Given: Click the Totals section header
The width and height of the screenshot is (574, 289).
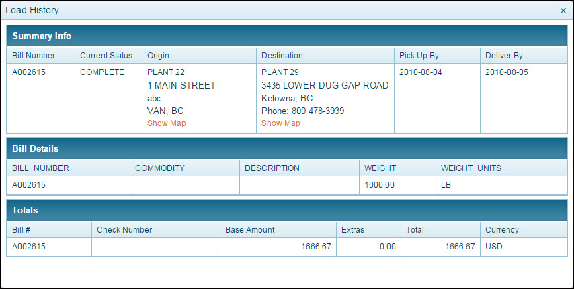Looking at the screenshot, I should click(x=25, y=210).
